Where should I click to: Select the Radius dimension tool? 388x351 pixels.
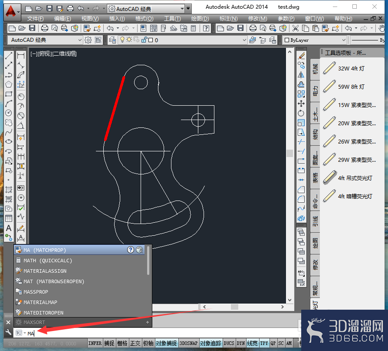pyautogui.click(x=21, y=97)
